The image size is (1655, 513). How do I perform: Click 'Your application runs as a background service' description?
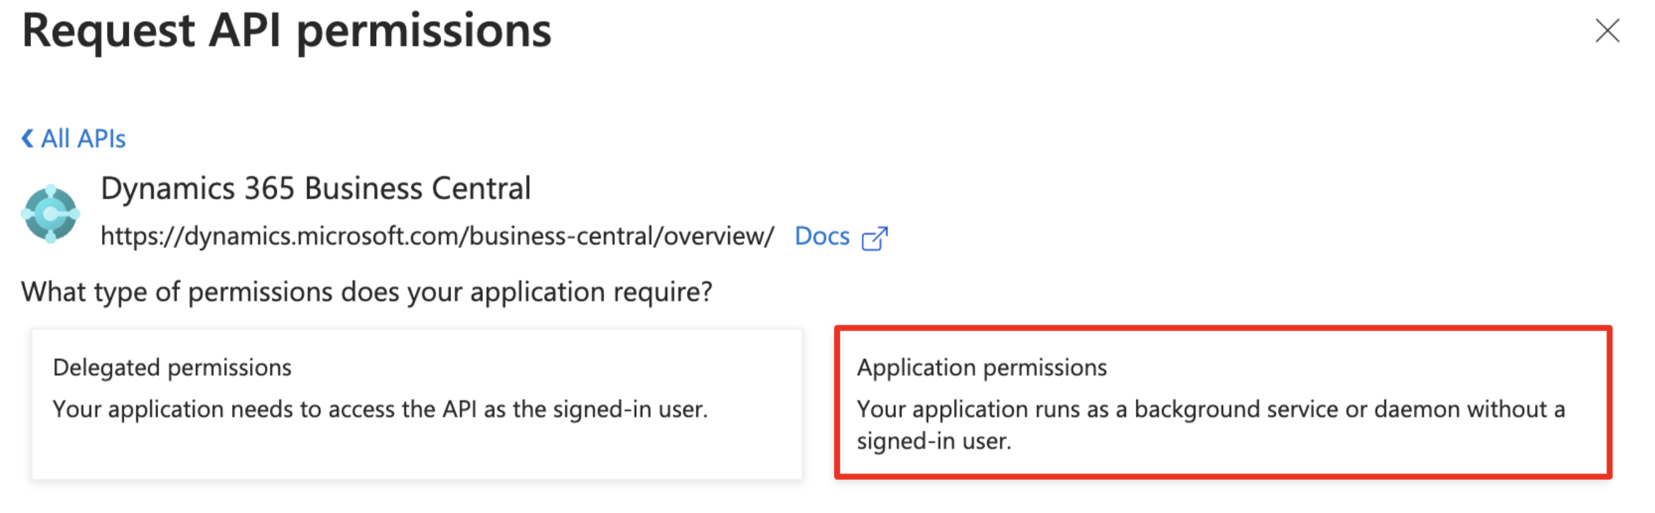[1210, 425]
